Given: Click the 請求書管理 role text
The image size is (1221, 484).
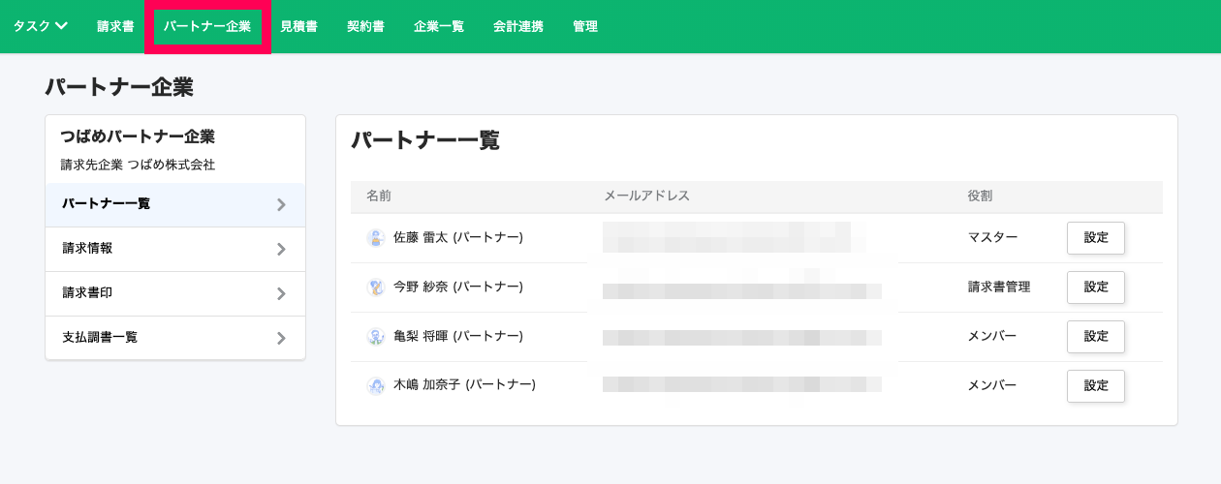Looking at the screenshot, I should coord(998,287).
